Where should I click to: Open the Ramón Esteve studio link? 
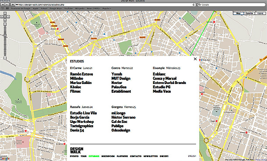81,74
